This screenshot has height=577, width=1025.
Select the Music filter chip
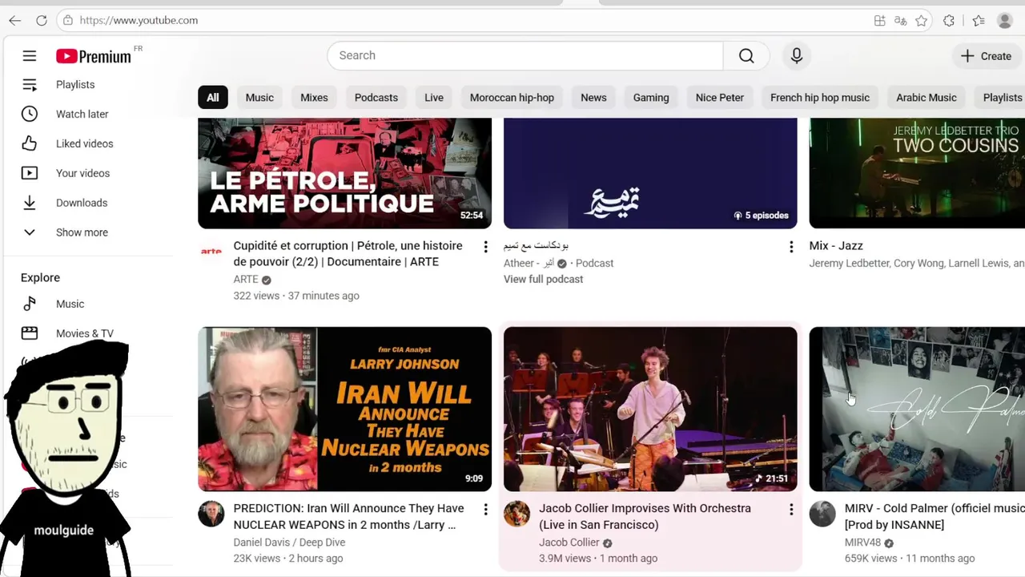point(259,98)
